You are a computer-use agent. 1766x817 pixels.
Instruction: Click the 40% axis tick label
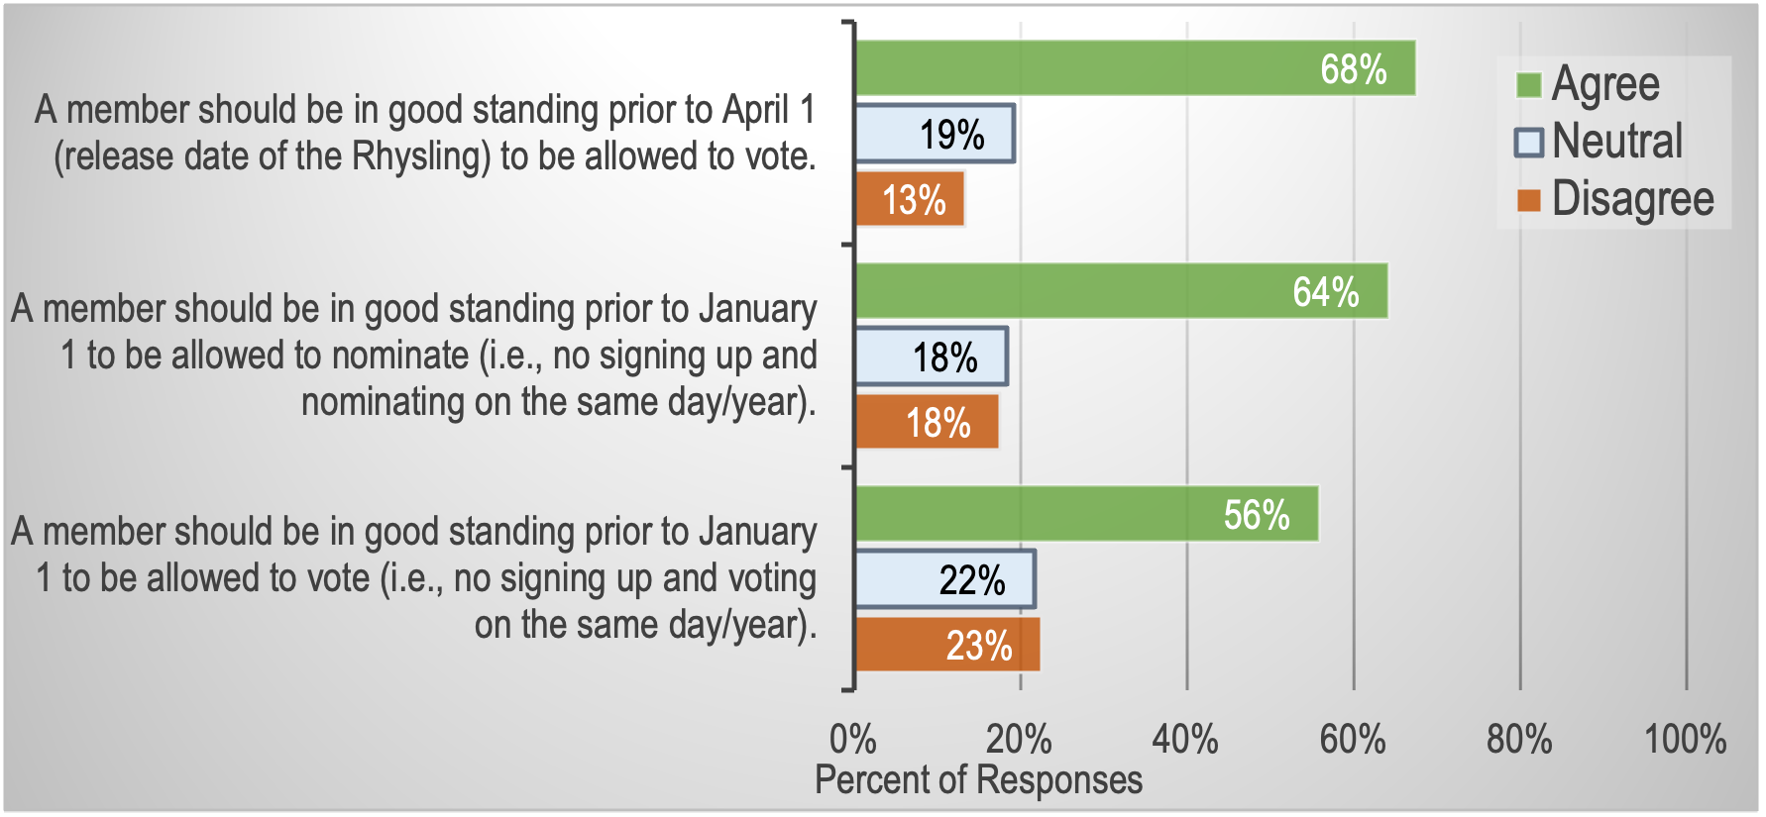pyautogui.click(x=1185, y=740)
